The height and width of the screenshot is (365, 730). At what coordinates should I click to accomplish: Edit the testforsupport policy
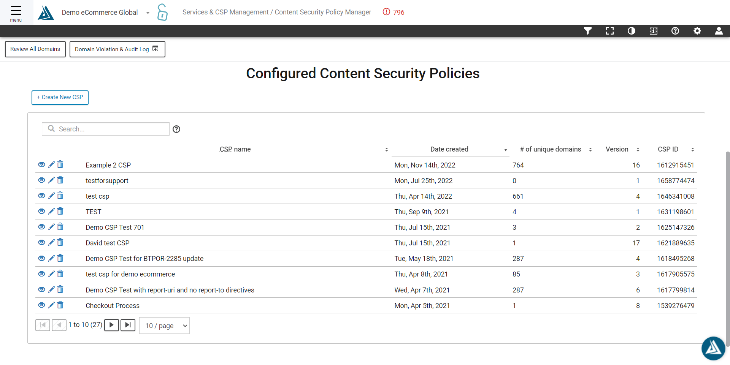pyautogui.click(x=51, y=180)
